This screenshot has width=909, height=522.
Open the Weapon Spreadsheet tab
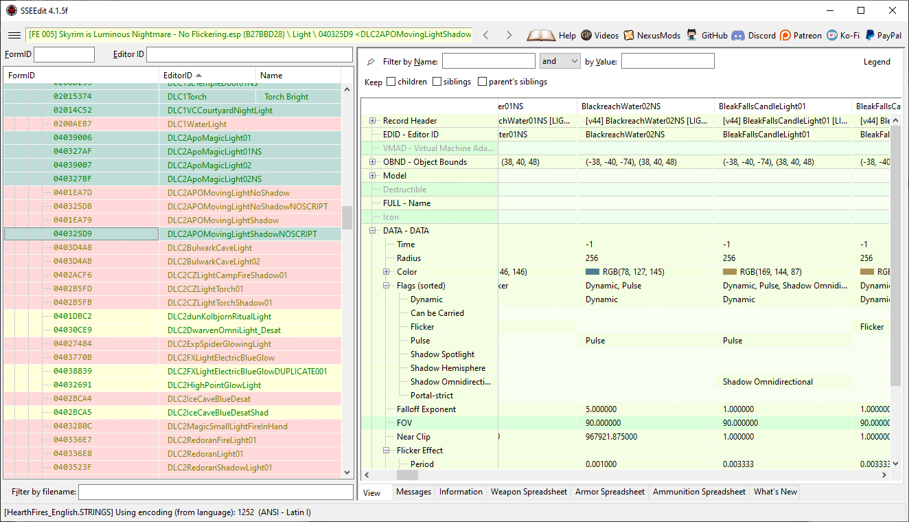pos(529,492)
